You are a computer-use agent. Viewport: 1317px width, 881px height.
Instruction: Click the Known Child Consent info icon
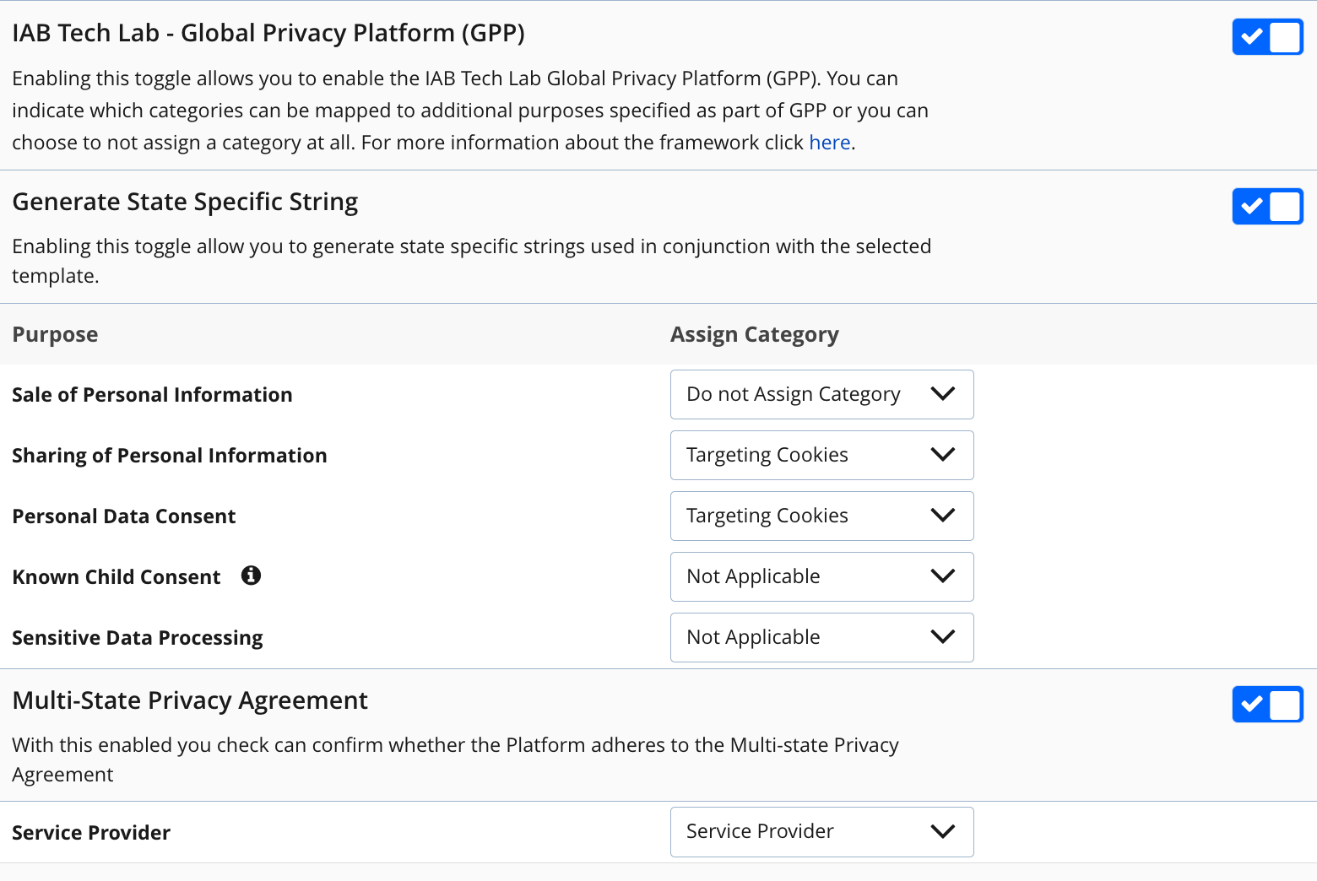click(x=251, y=576)
